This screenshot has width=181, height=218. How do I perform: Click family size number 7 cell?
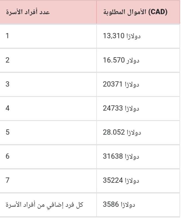click(x=48, y=181)
